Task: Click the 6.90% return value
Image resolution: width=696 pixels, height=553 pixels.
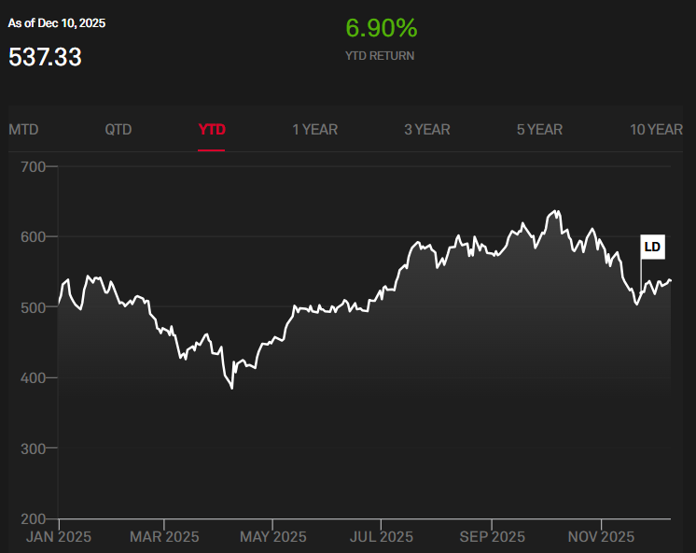Action: tap(381, 29)
